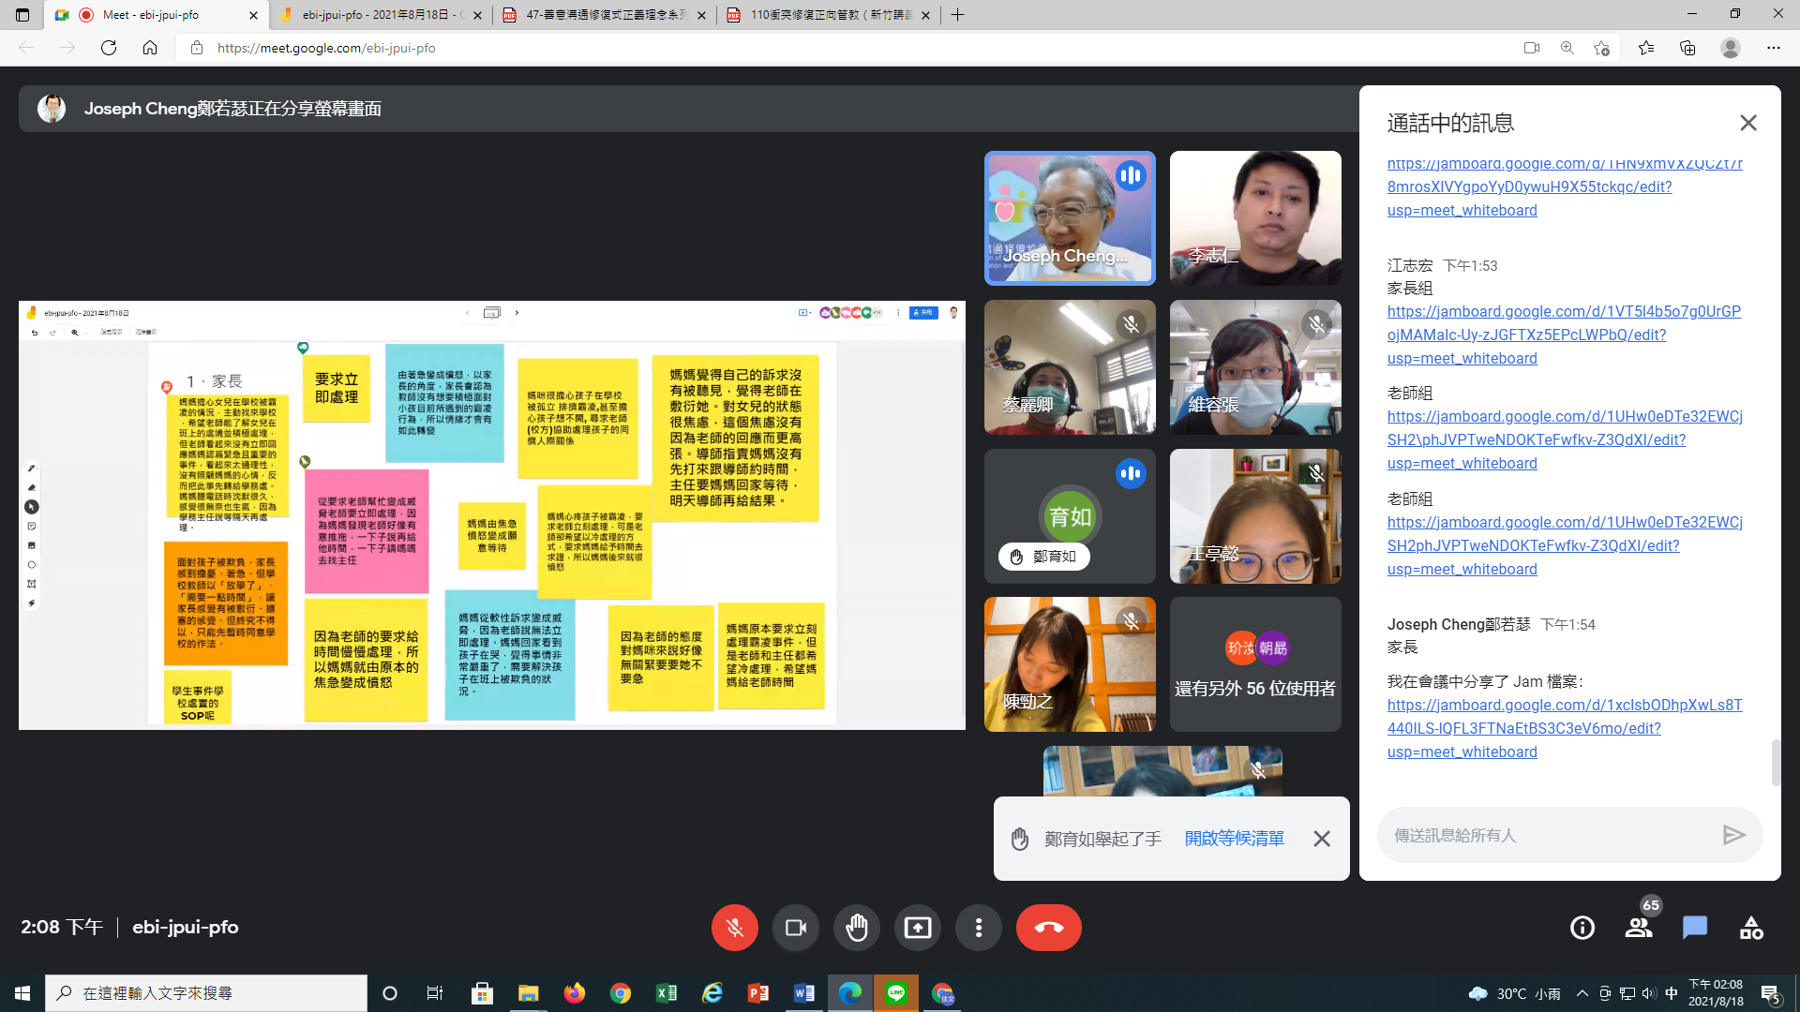Open the activities icon
Image resolution: width=1800 pixels, height=1012 pixels.
pos(1751,928)
